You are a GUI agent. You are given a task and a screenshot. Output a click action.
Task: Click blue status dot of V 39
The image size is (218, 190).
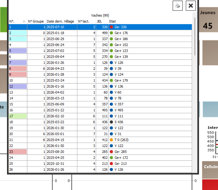tap(111, 68)
